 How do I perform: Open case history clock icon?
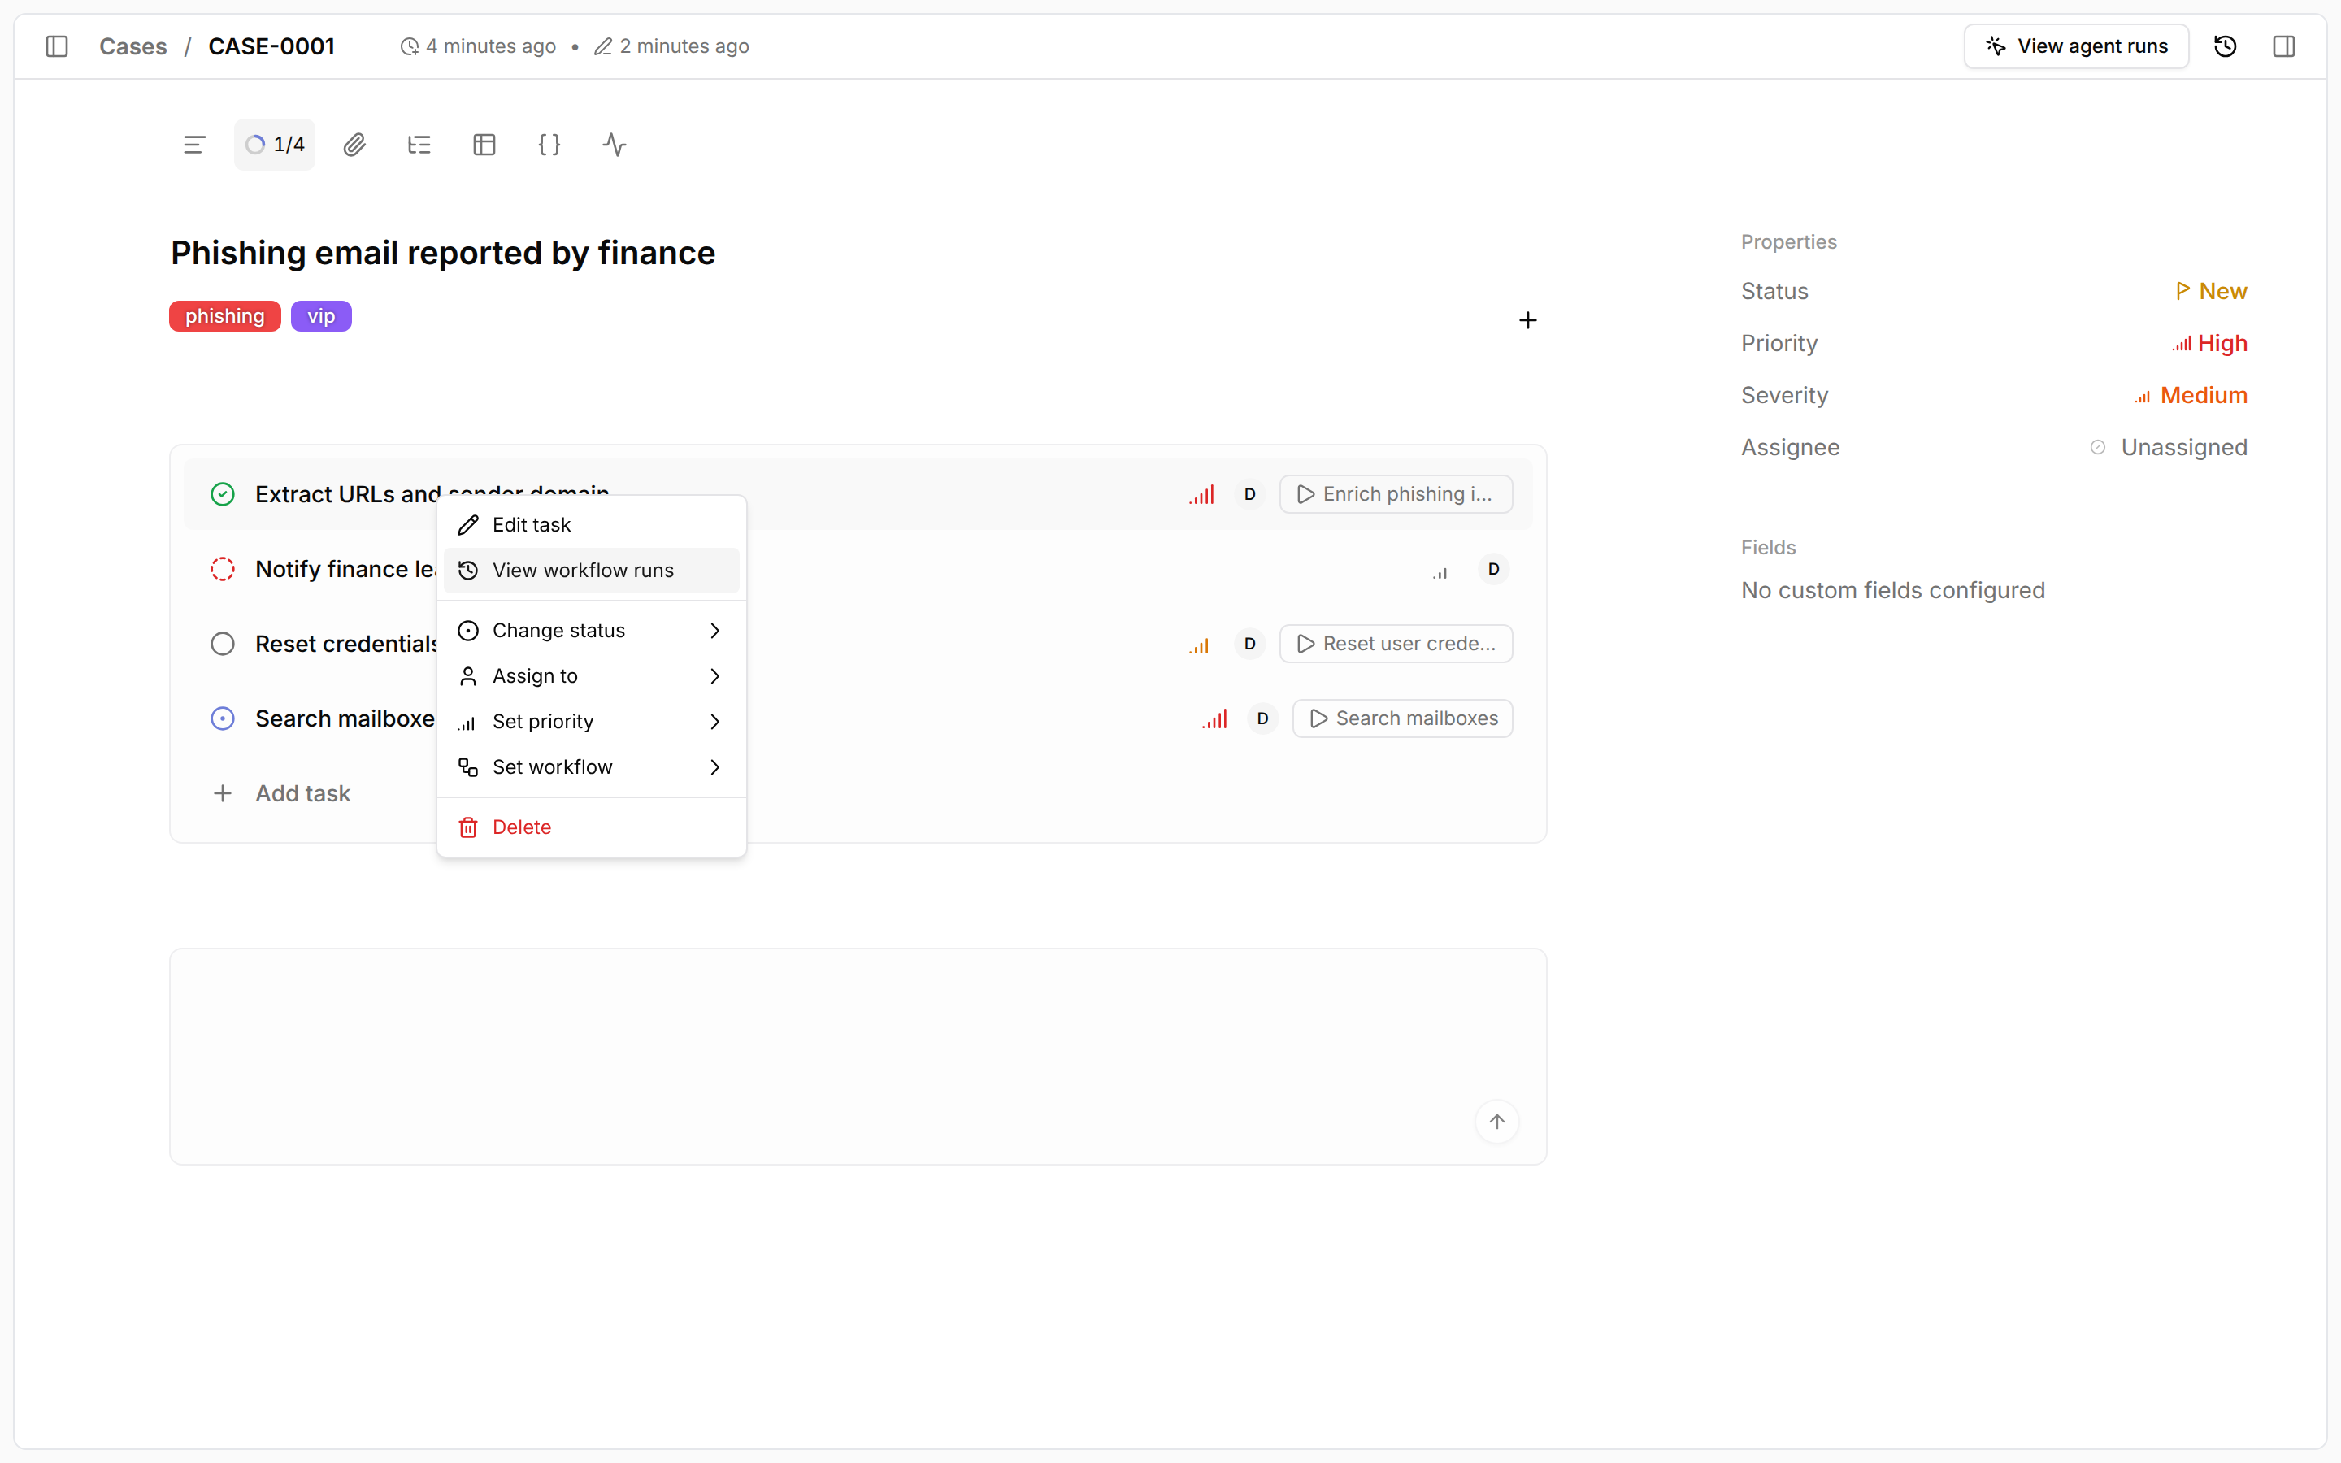pos(2225,46)
